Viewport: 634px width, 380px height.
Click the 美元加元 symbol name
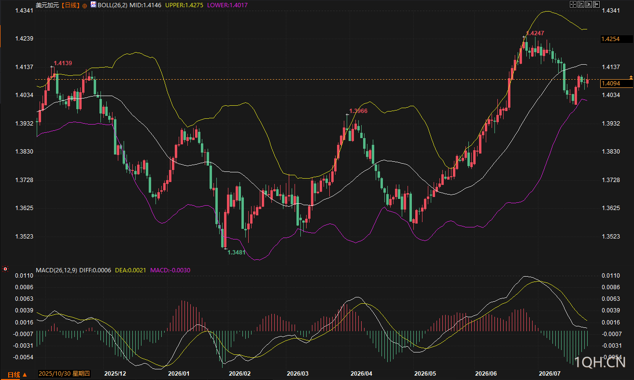[x=47, y=5]
